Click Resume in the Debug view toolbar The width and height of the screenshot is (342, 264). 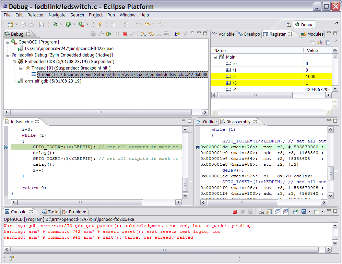tap(109, 34)
